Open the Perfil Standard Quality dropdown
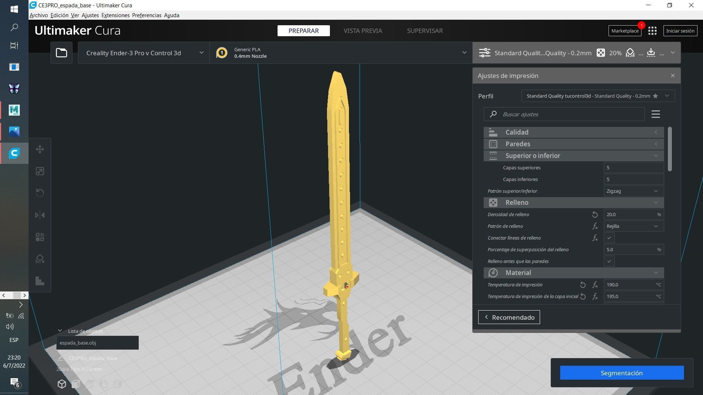703x395 pixels. 598,96
